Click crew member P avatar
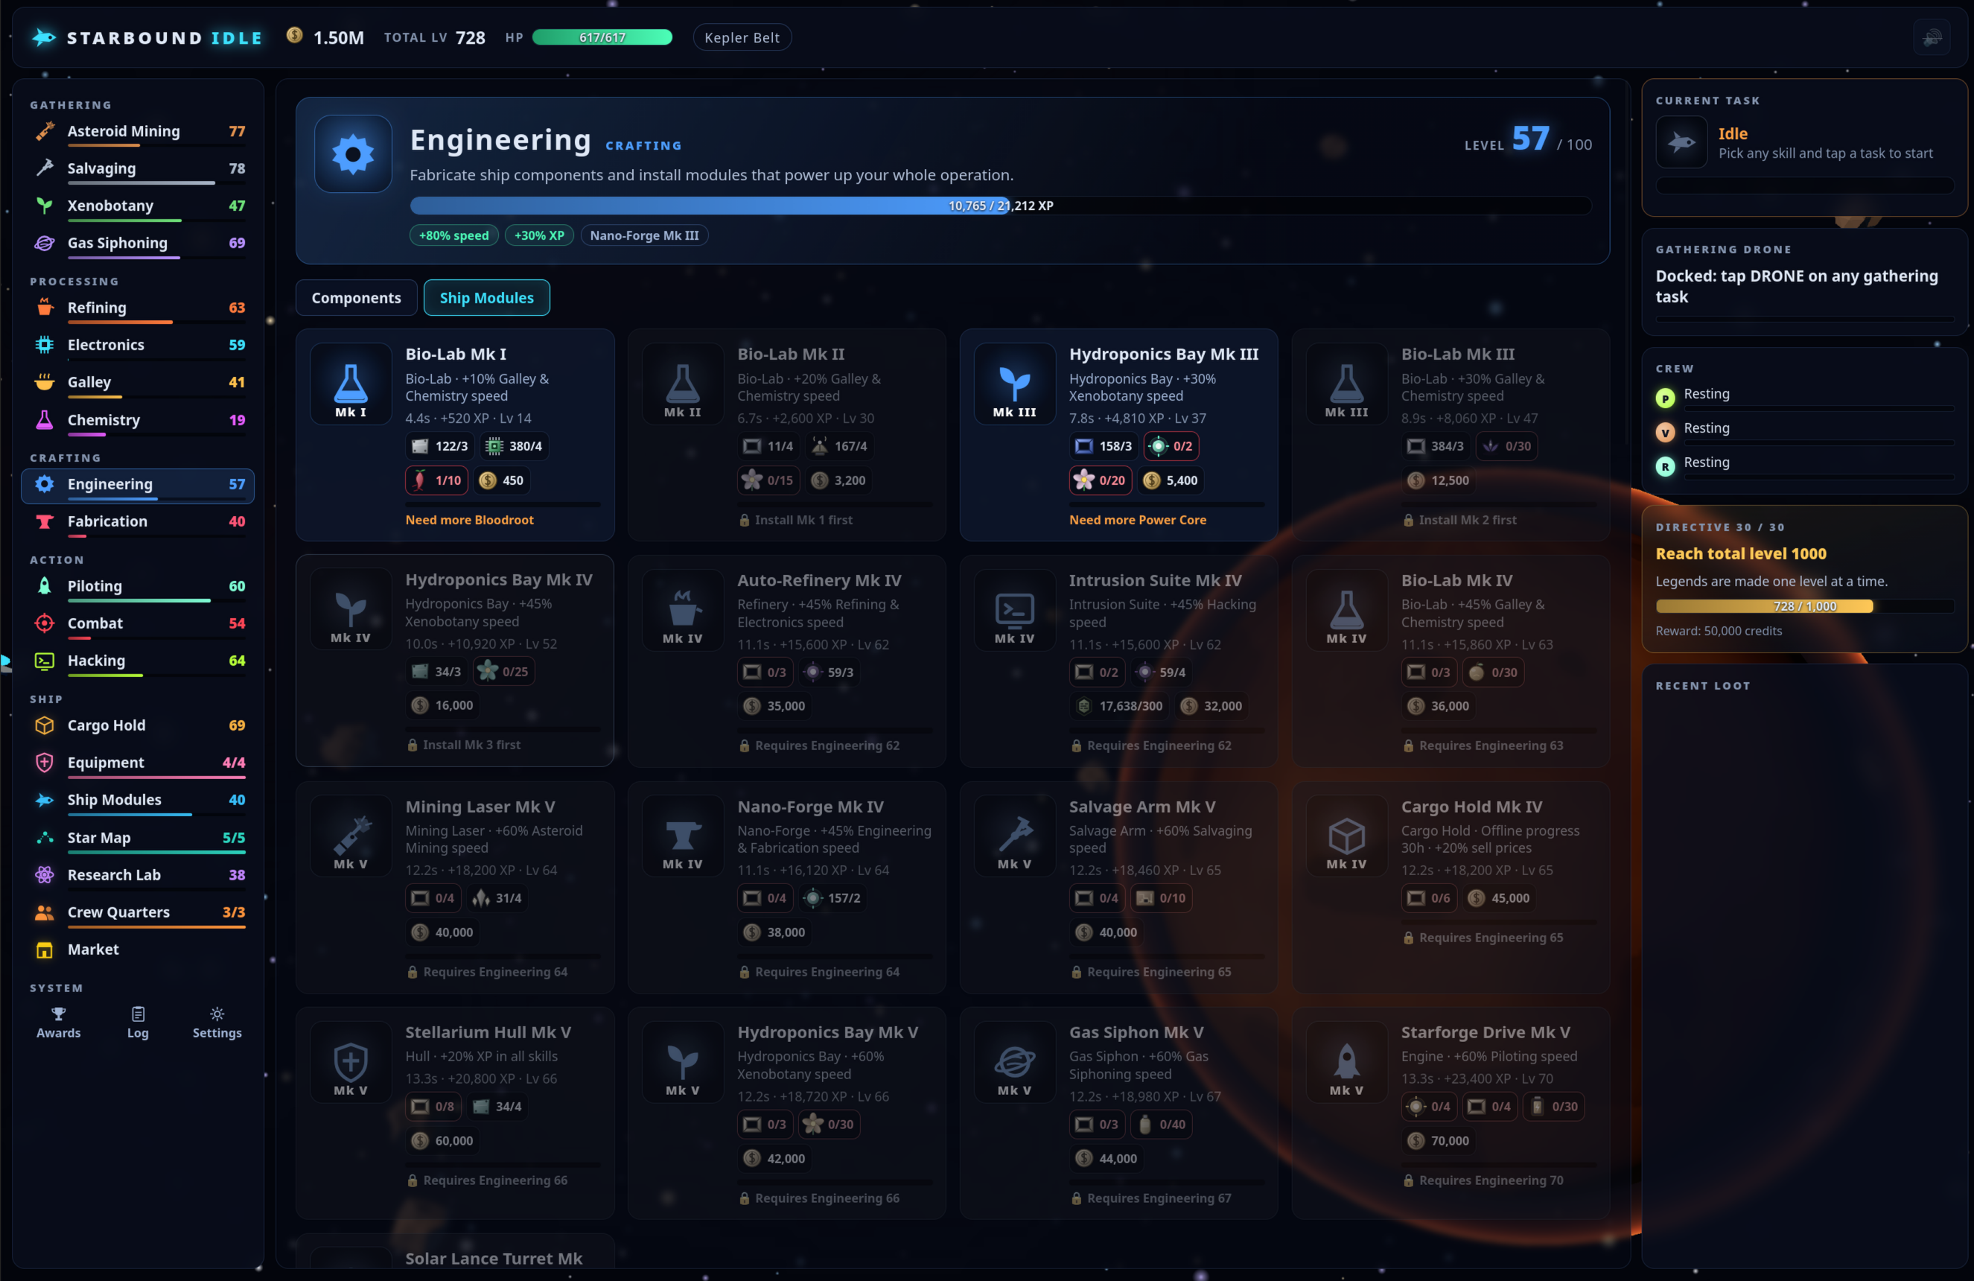The height and width of the screenshot is (1281, 1974). click(1666, 398)
